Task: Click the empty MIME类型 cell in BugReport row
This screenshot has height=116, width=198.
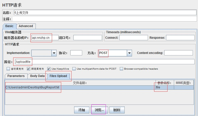Action: click(184, 87)
